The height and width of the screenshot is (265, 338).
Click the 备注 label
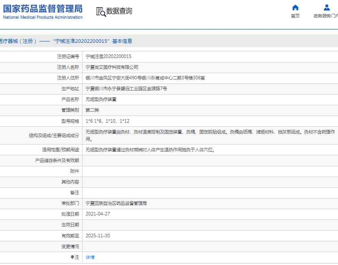click(x=74, y=193)
